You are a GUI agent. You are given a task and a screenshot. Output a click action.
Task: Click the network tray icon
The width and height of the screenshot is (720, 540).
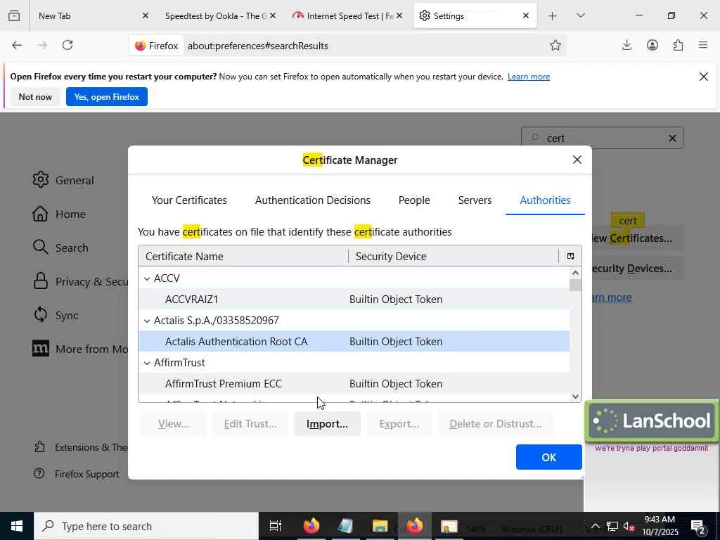[612, 526]
